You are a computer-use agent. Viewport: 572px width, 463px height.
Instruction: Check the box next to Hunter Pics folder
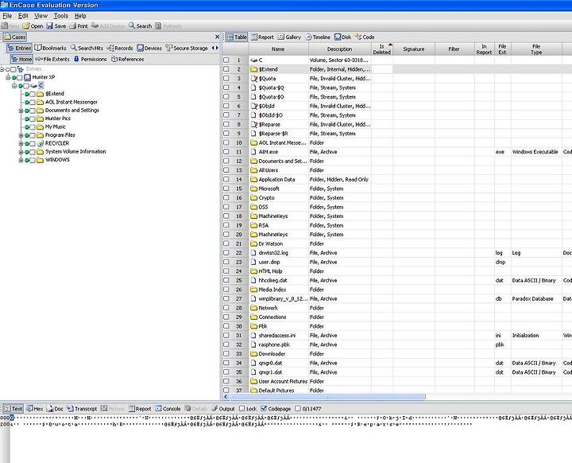[x=33, y=119]
